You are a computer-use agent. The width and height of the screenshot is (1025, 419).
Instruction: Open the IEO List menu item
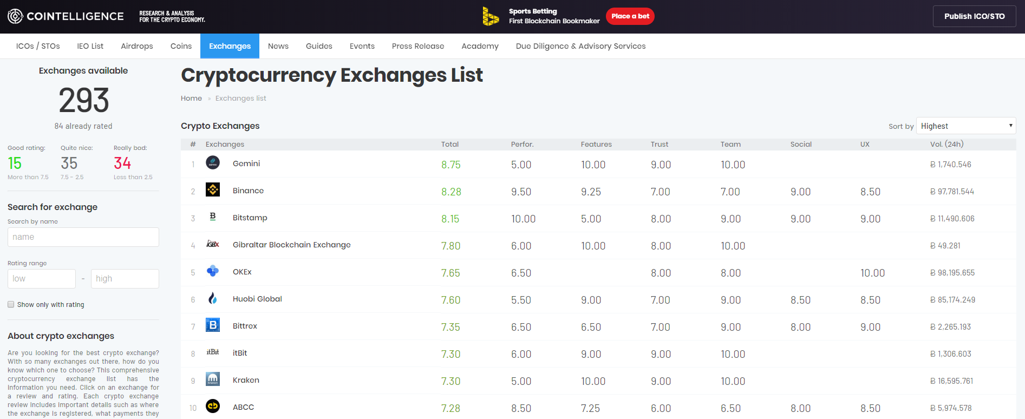point(90,46)
